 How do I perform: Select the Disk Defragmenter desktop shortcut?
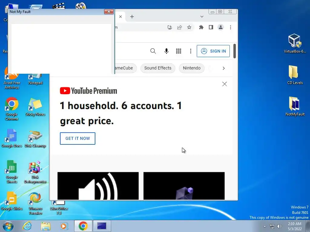pyautogui.click(x=35, y=172)
